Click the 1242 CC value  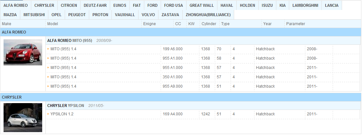(205, 114)
